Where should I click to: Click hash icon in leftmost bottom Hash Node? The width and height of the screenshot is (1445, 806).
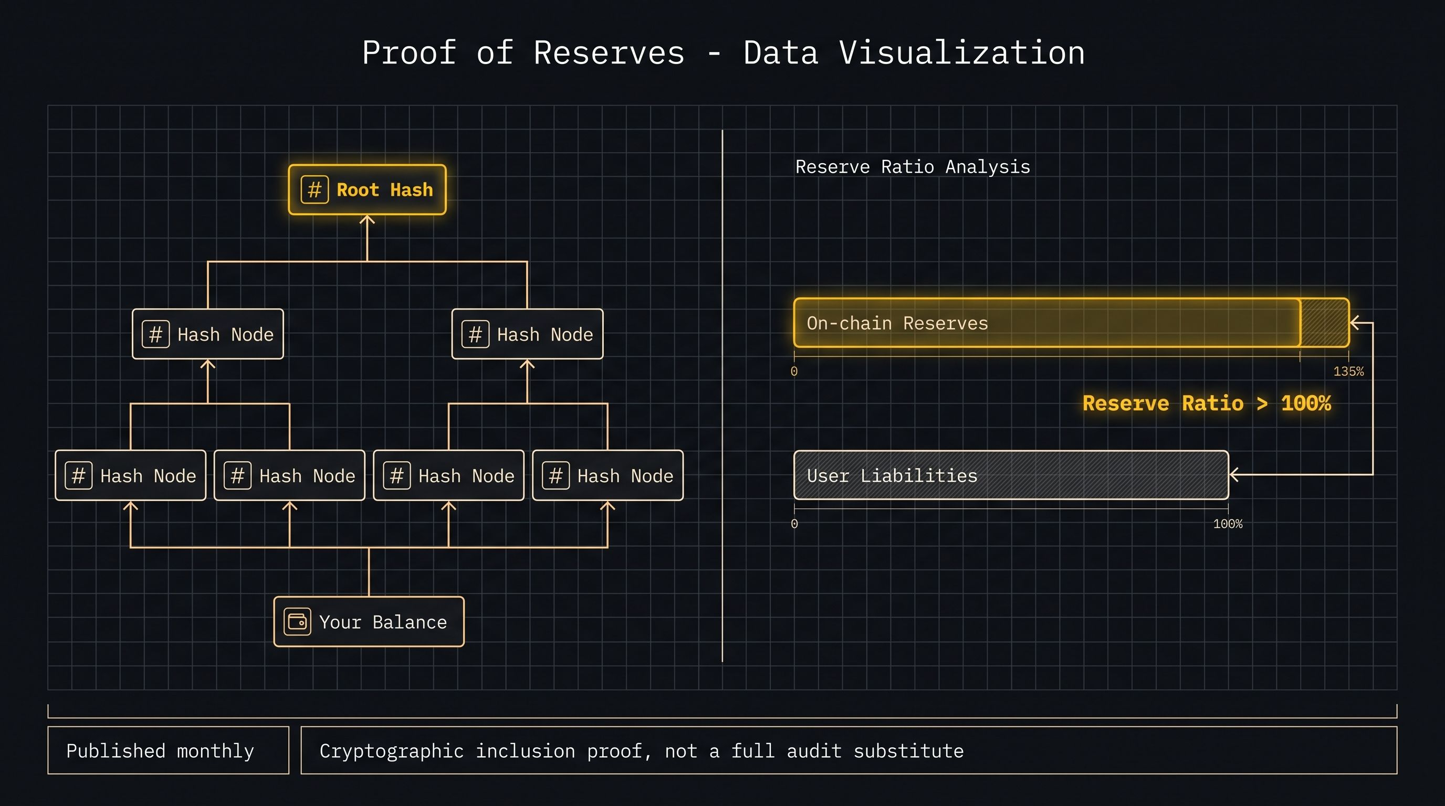(x=79, y=475)
